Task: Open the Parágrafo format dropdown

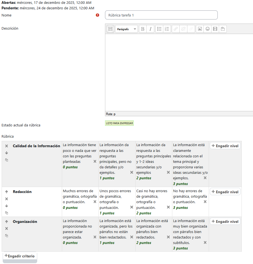Action: (x=126, y=29)
